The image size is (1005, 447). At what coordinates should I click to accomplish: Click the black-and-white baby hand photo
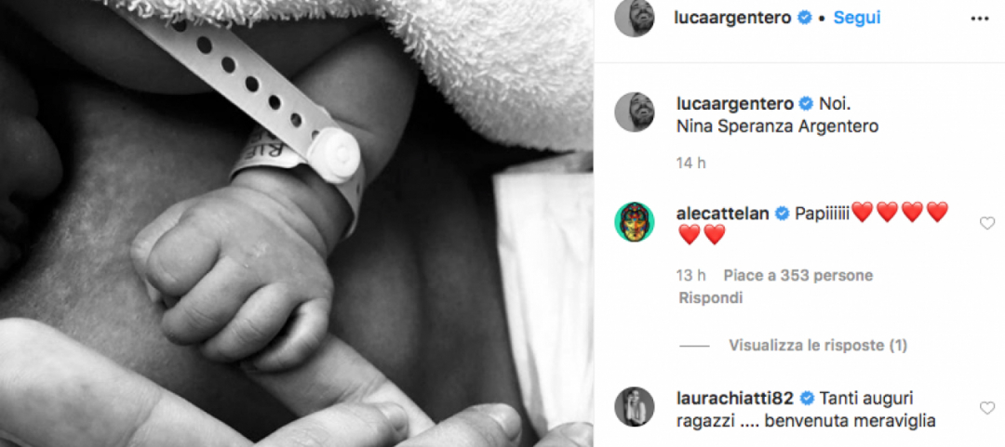tap(297, 223)
